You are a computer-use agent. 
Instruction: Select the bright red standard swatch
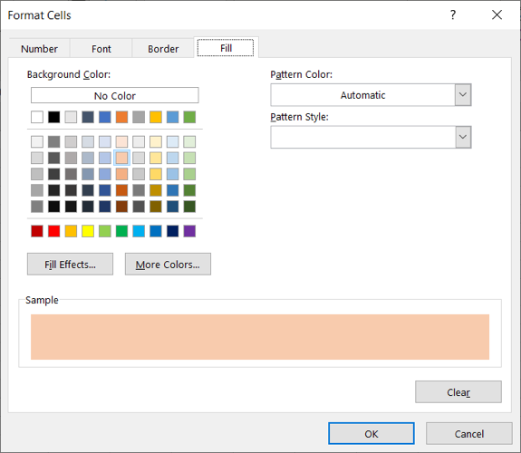click(53, 231)
